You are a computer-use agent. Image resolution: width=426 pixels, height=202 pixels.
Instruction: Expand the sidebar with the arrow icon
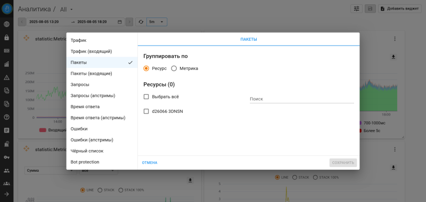7,194
